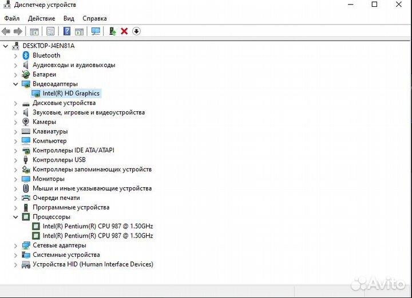Toggle the action pane toolbar icon
The width and height of the screenshot is (412, 298).
tap(79, 31)
